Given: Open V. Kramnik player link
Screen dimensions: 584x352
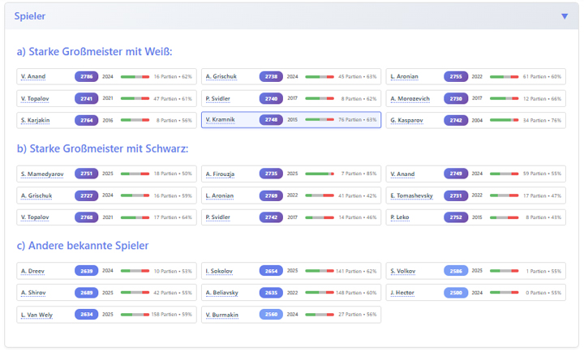Looking at the screenshot, I should (x=220, y=120).
